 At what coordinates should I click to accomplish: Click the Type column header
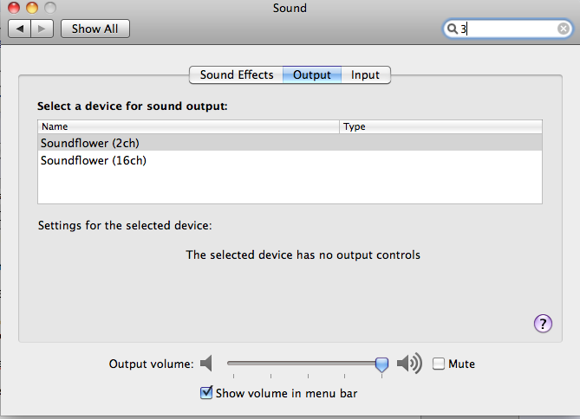pos(440,126)
